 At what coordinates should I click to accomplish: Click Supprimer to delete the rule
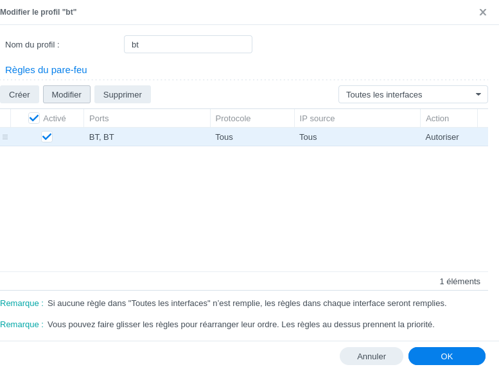[x=122, y=94]
